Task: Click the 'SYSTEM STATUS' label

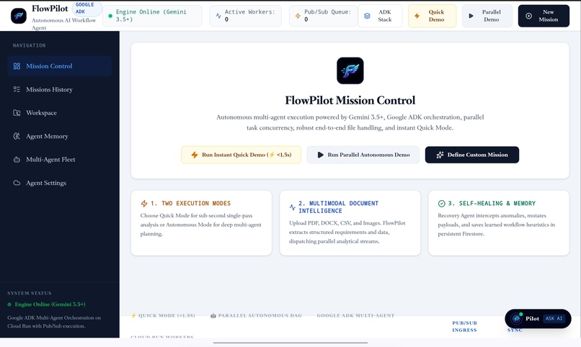Action: click(x=30, y=293)
